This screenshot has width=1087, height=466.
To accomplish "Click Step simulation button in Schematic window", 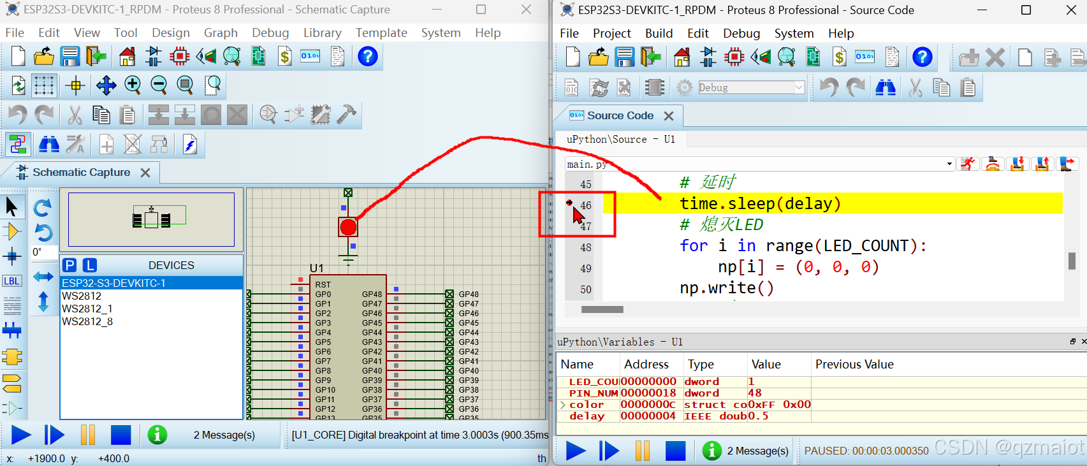I will (54, 435).
